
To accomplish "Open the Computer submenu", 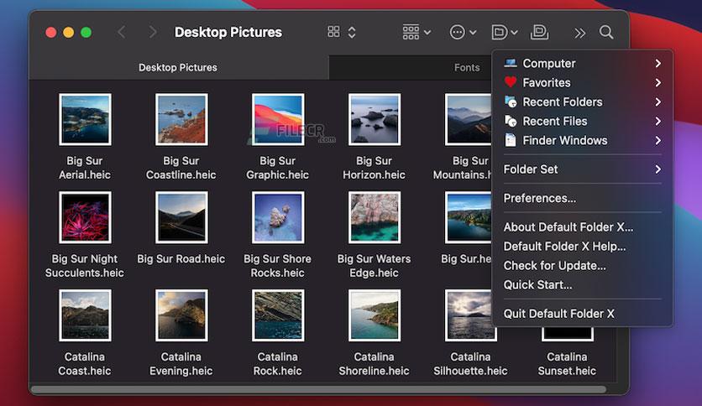I will (582, 64).
